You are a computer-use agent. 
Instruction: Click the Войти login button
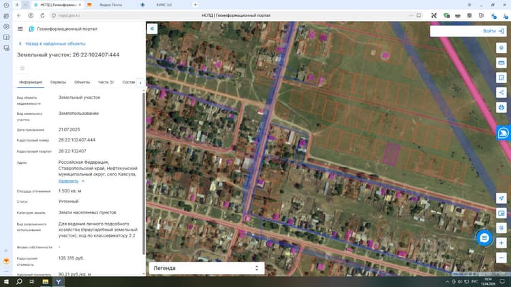tap(493, 31)
